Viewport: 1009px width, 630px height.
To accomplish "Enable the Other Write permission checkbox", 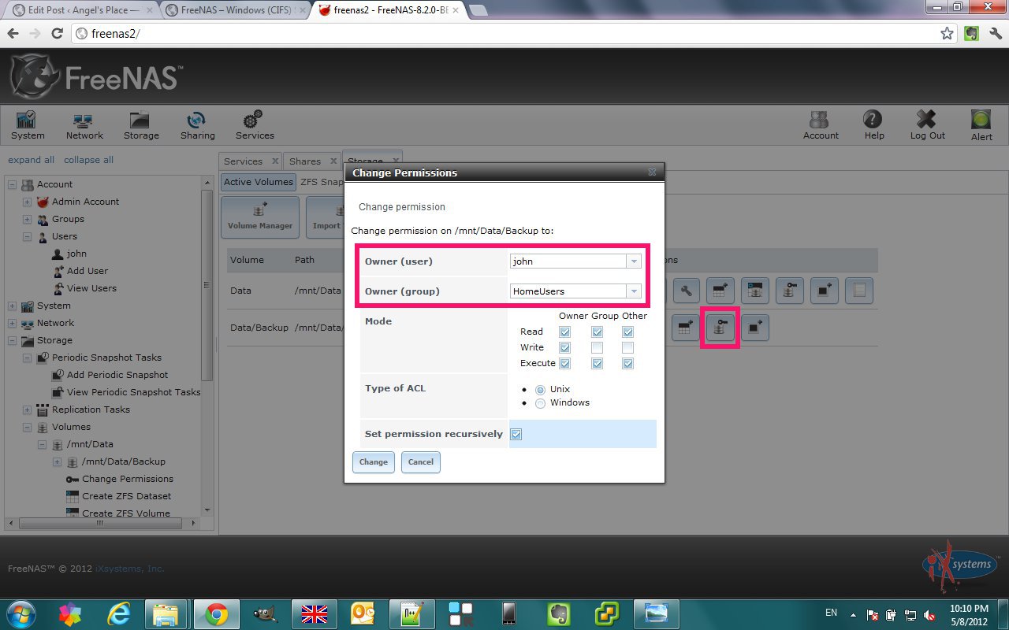I will (627, 347).
